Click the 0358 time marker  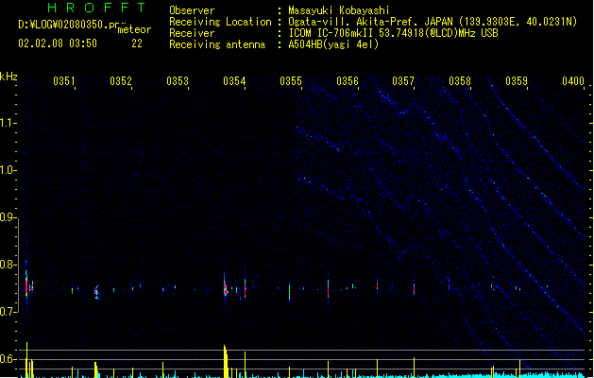pos(460,80)
